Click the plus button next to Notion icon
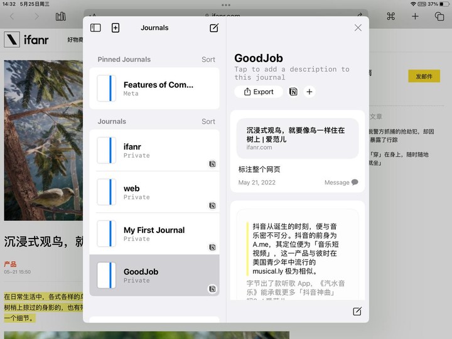Viewport: 452px width, 339px height. (309, 92)
